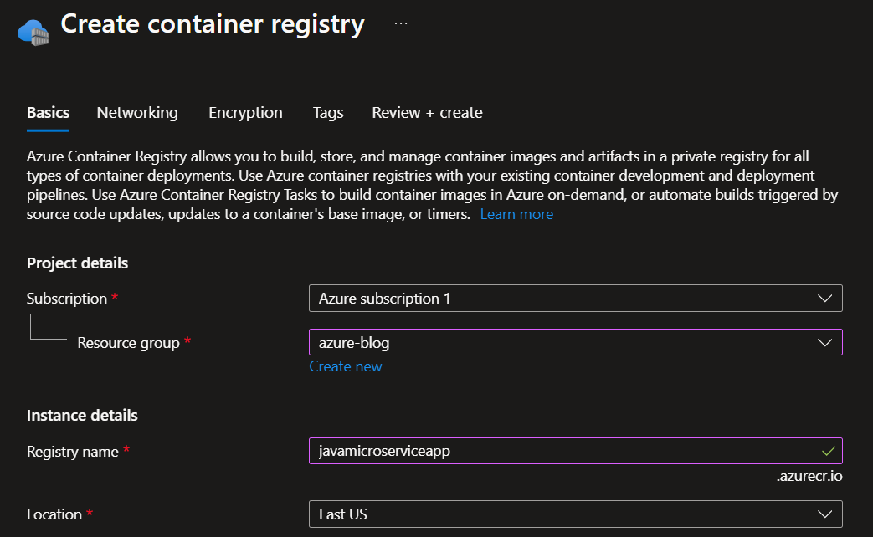873x537 pixels.
Task: Expand the Subscription dropdown
Action: click(x=576, y=299)
